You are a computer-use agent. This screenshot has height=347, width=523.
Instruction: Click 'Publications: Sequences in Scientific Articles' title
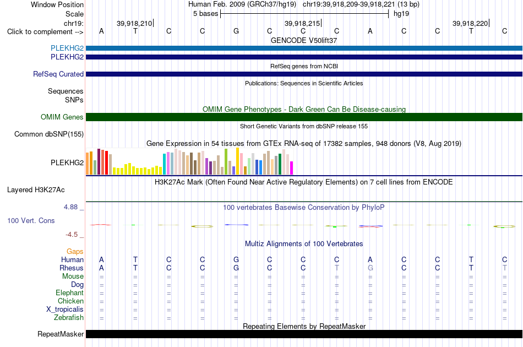pos(304,83)
